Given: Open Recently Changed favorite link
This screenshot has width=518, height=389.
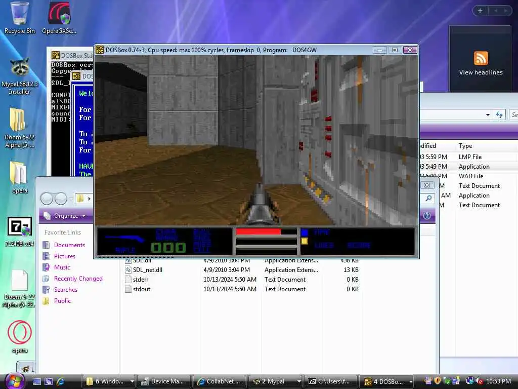Looking at the screenshot, I should coord(78,279).
